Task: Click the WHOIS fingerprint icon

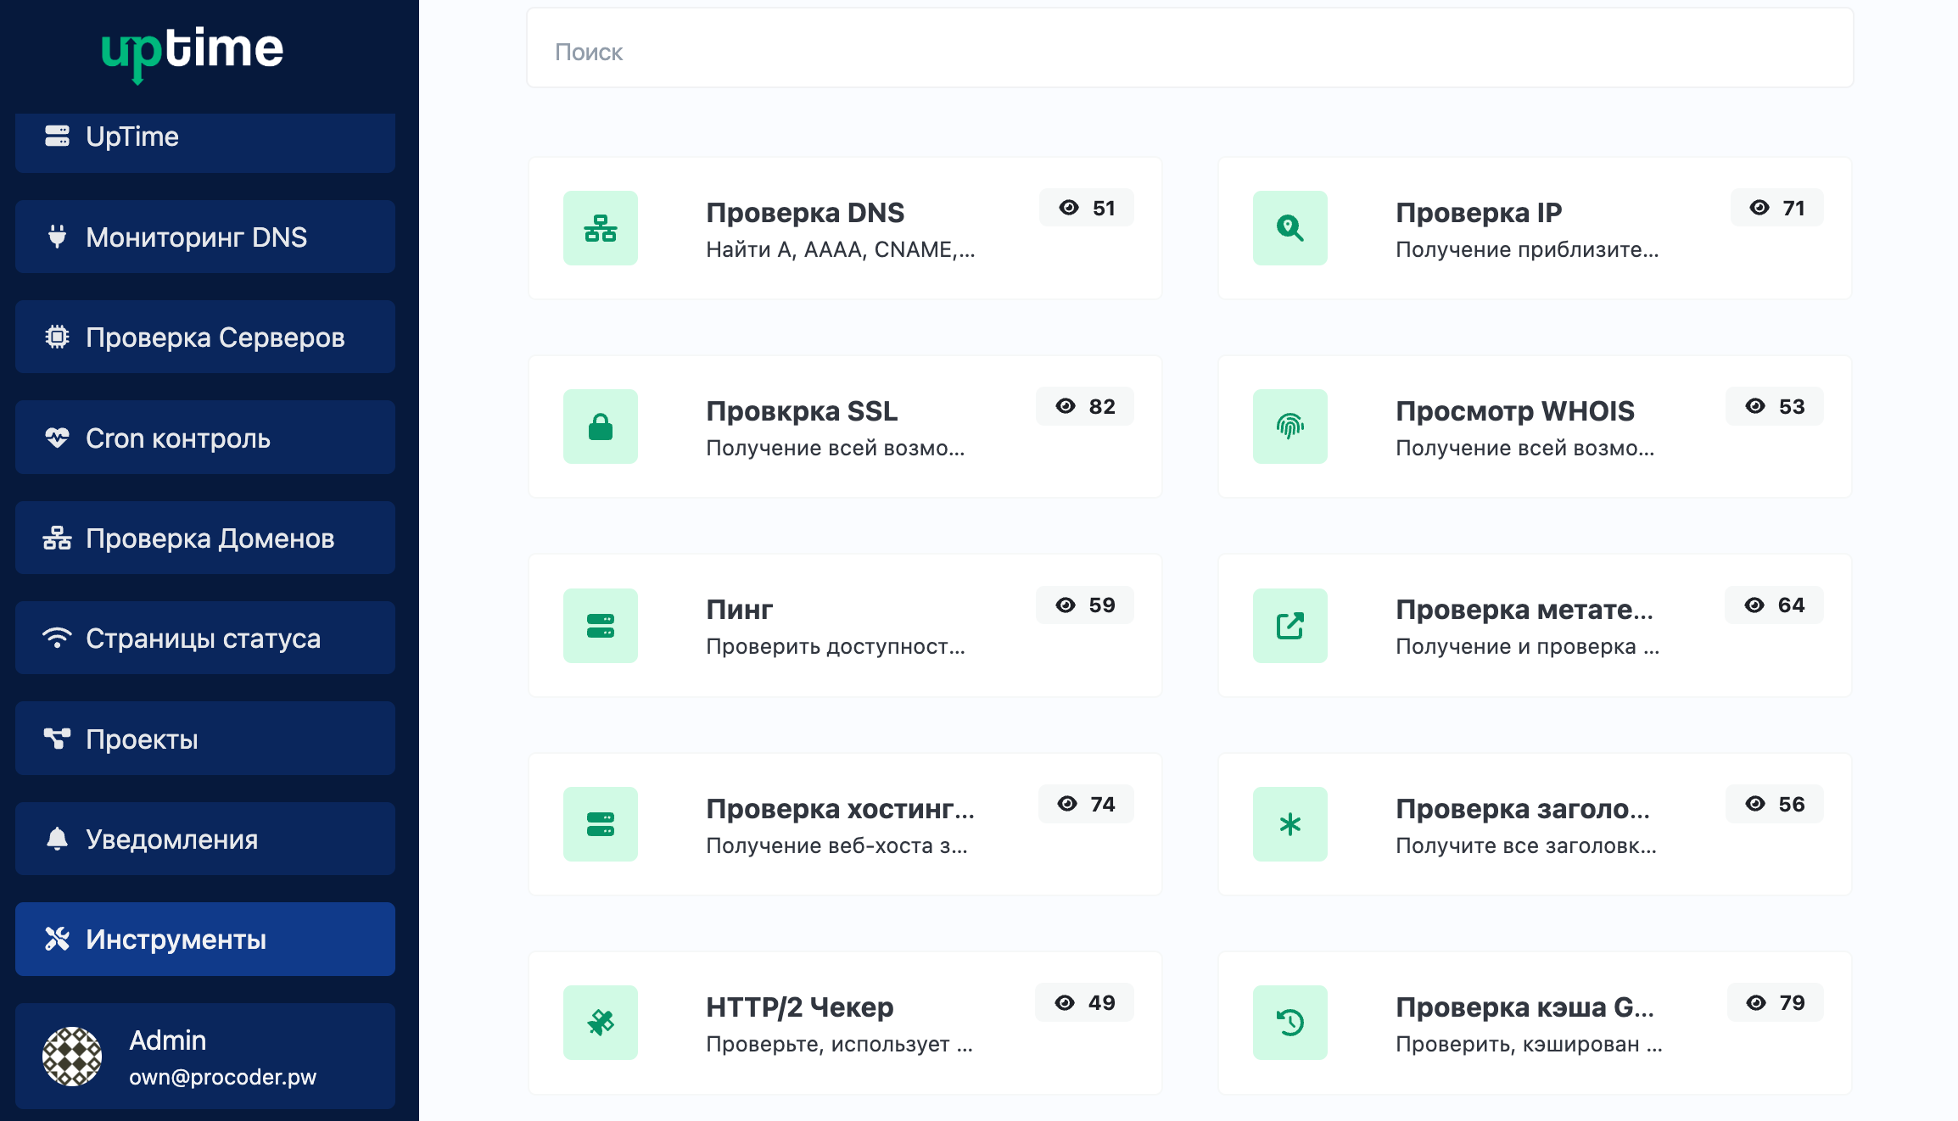Action: pos(1289,427)
